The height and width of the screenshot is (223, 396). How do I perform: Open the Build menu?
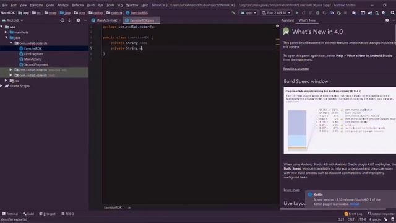point(91,5)
